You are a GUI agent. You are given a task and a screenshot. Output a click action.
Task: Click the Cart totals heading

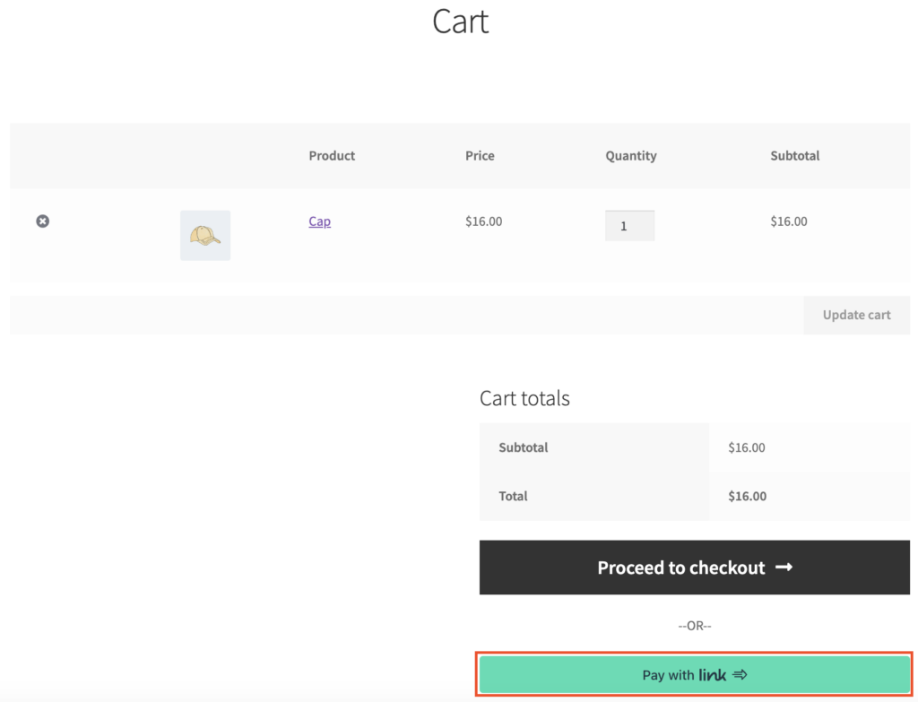524,398
